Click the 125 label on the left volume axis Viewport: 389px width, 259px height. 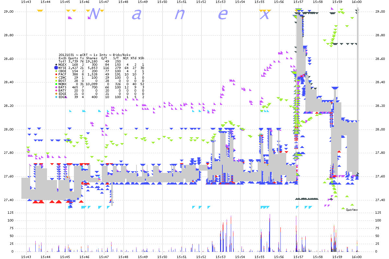10,213
